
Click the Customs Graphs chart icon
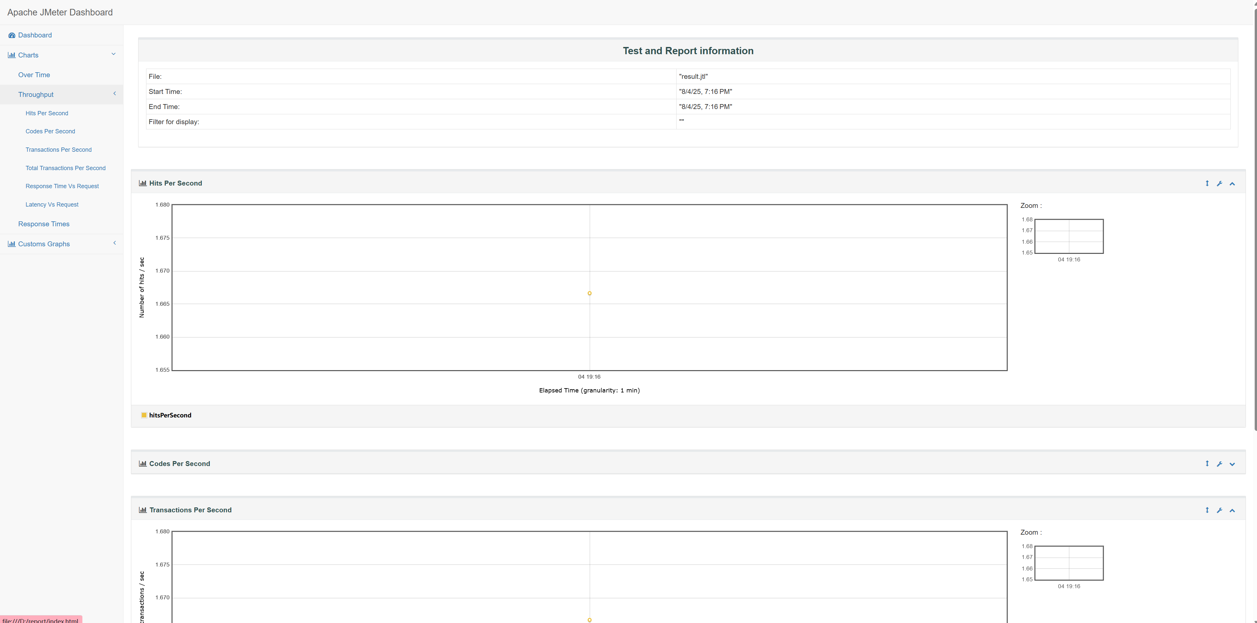click(12, 244)
